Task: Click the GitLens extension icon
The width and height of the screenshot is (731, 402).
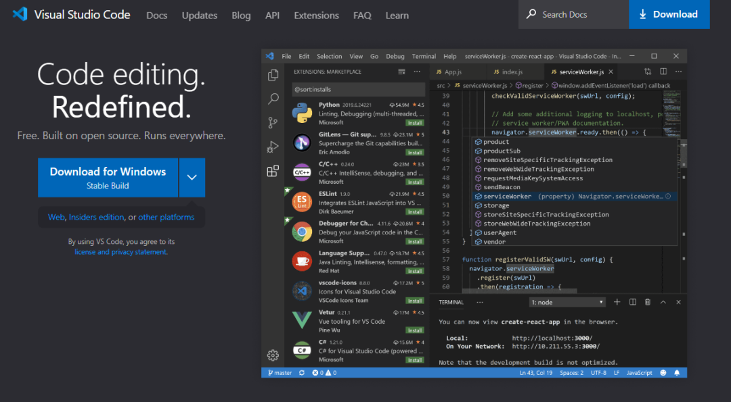Action: [x=302, y=143]
